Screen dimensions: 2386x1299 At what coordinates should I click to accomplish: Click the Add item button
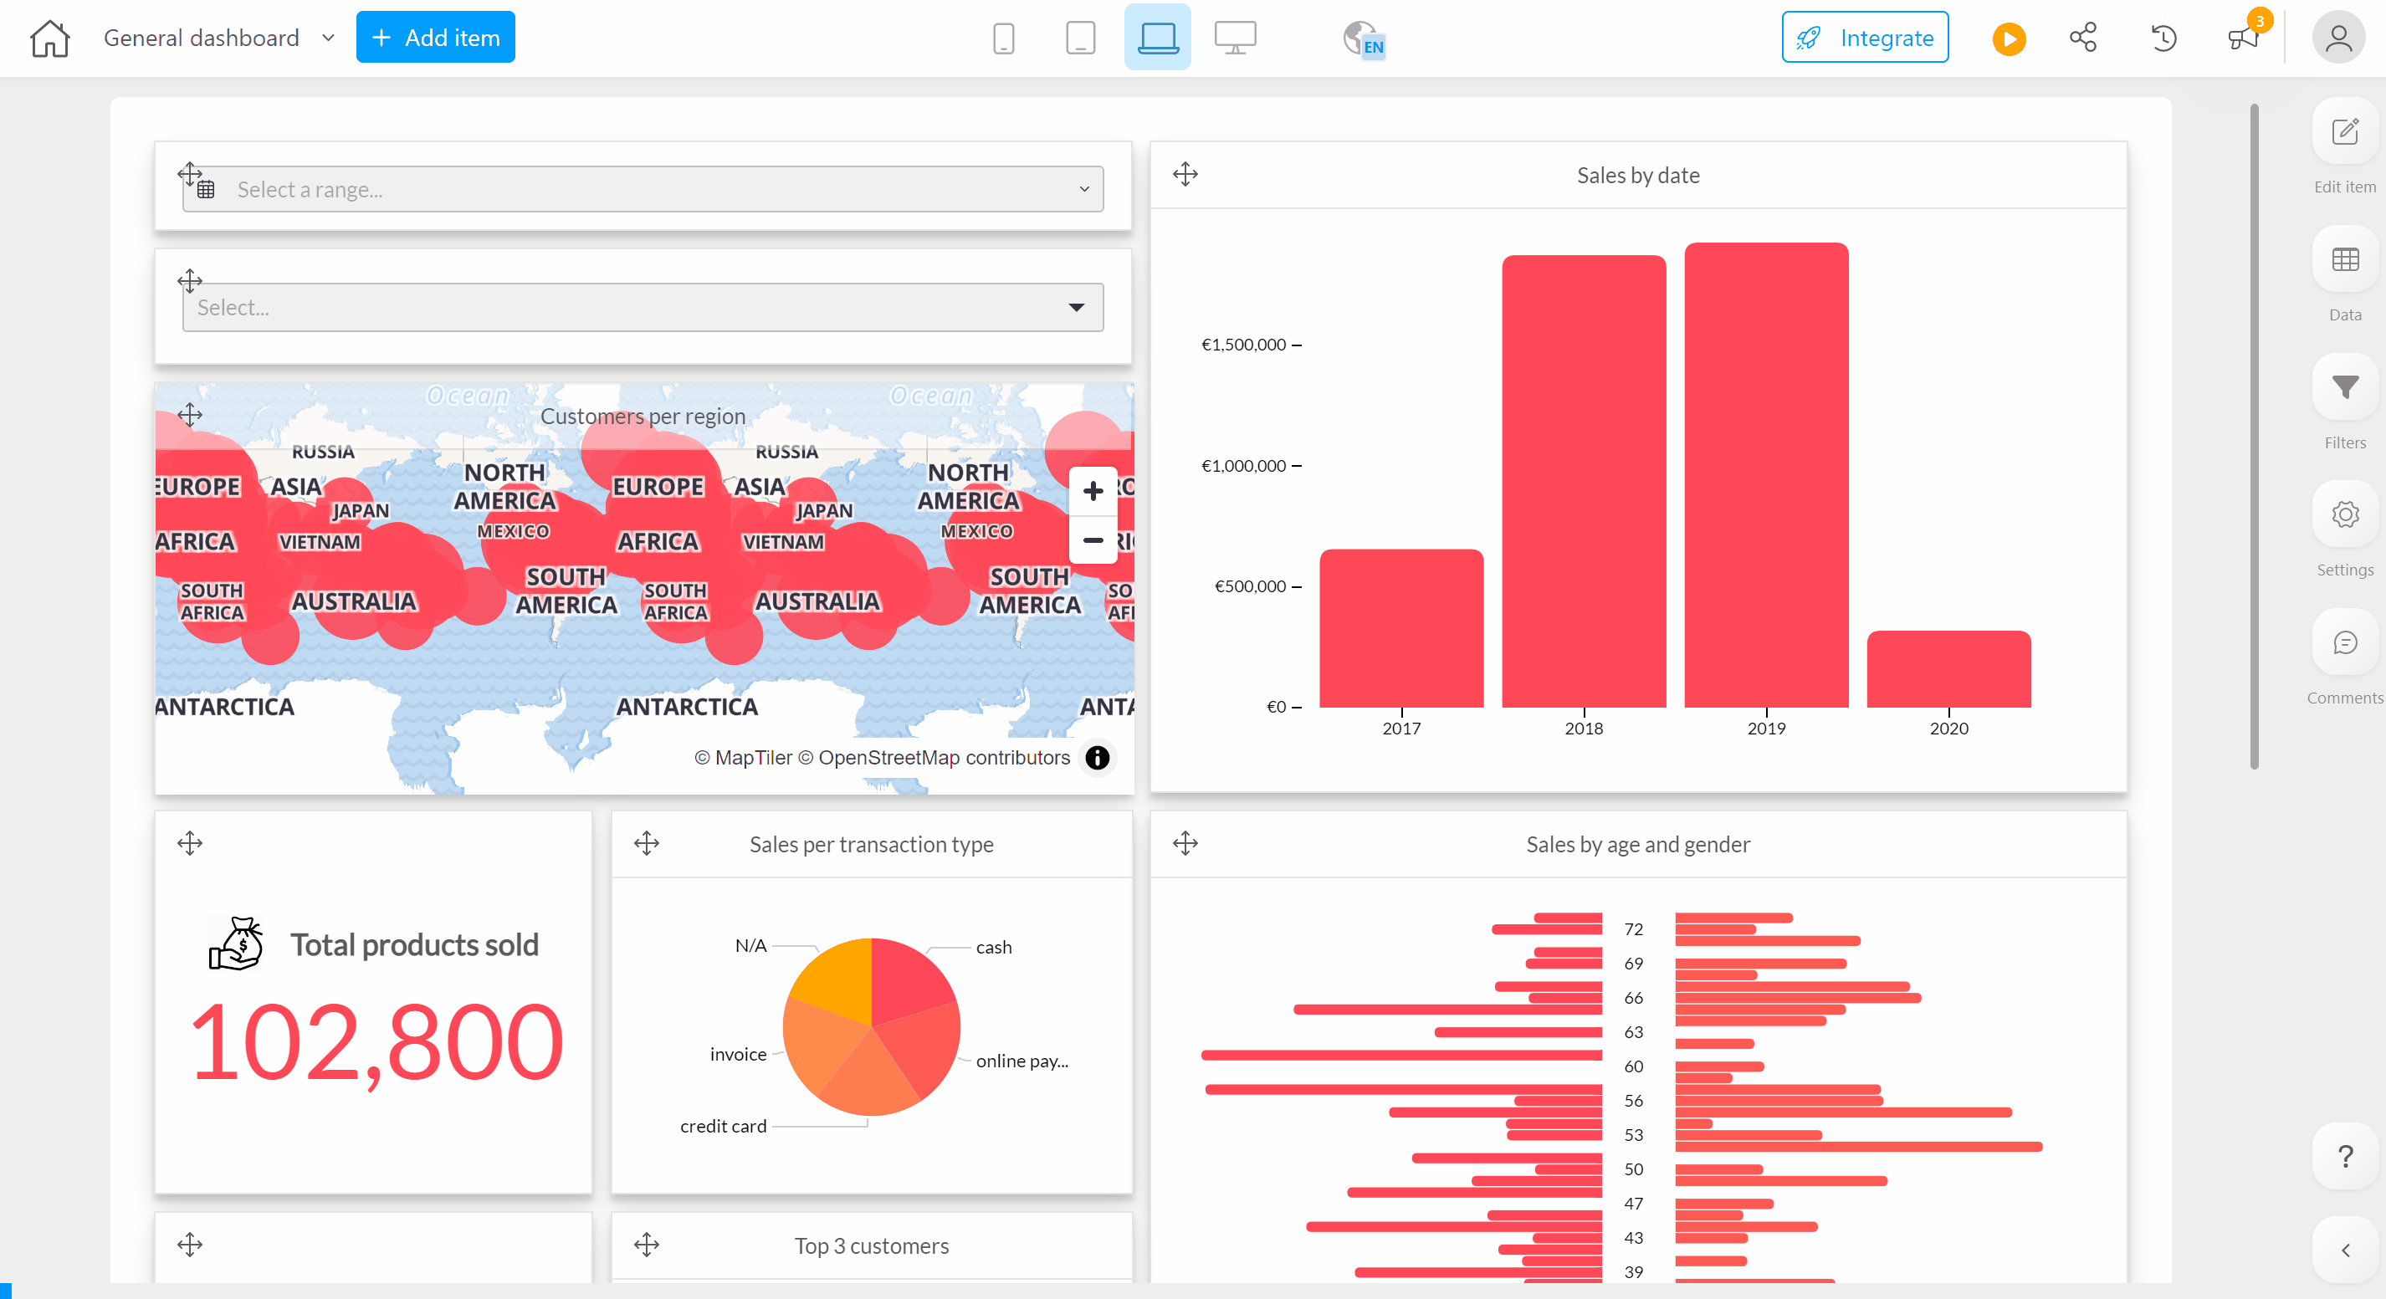click(x=435, y=38)
